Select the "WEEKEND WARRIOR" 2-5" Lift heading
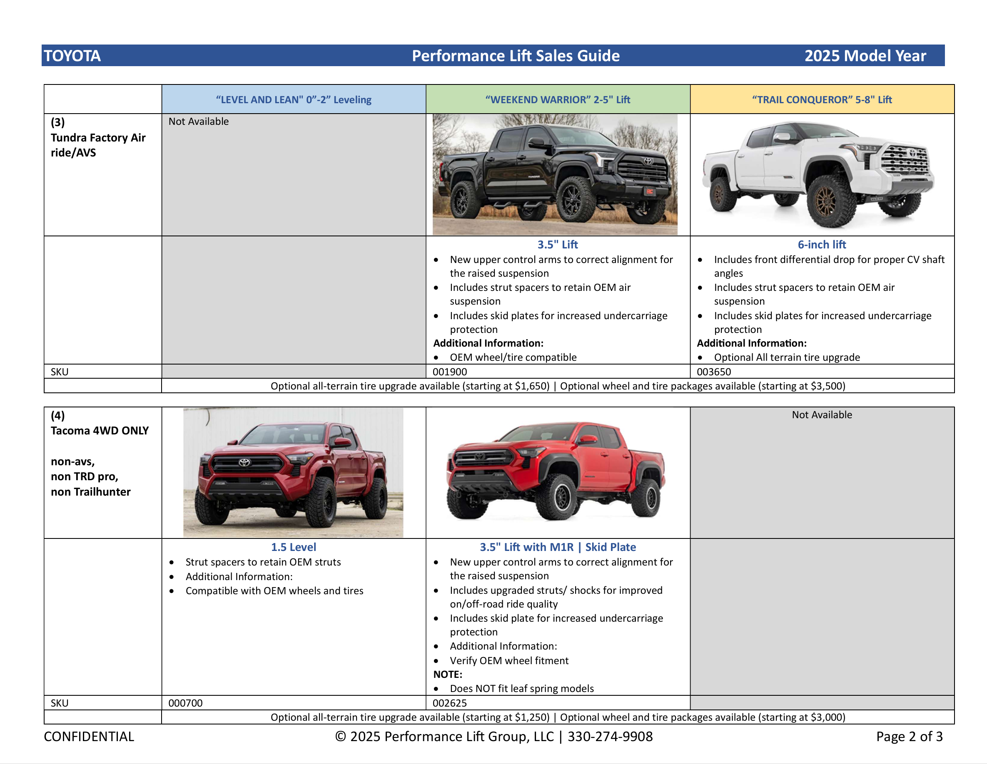987x764 pixels. [558, 99]
